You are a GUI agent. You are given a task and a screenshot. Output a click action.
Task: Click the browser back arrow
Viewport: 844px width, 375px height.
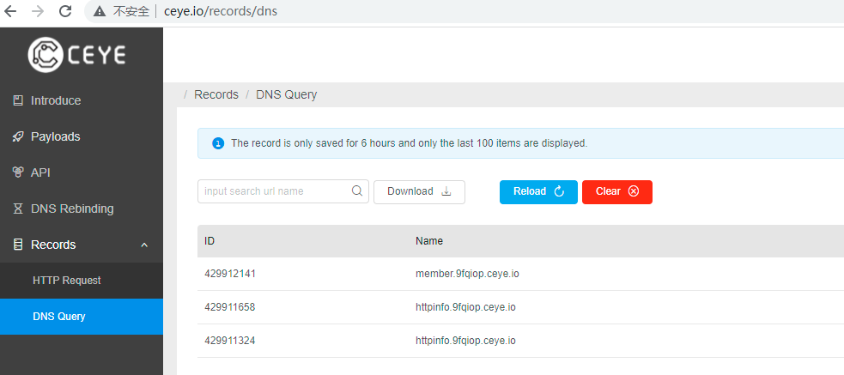pos(11,12)
